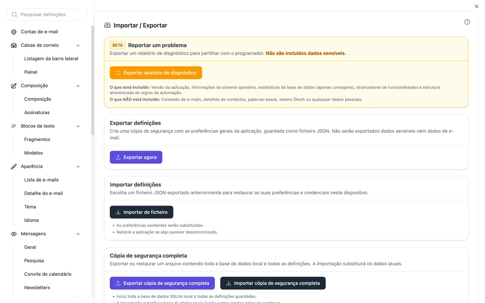
Task: Click the help question mark icon
Action: pyautogui.click(x=467, y=22)
